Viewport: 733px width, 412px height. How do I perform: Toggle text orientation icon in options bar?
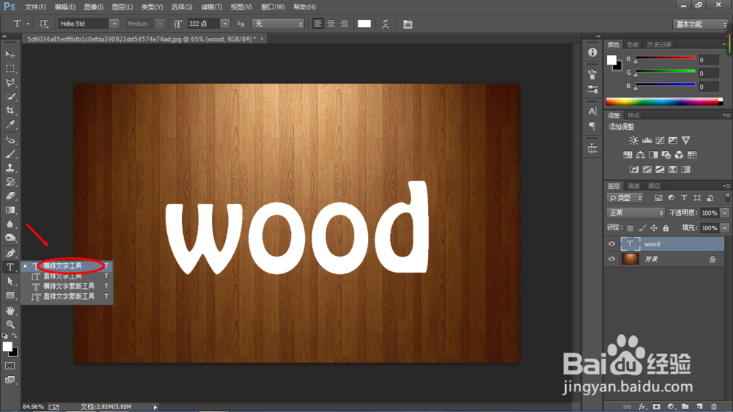coord(43,23)
